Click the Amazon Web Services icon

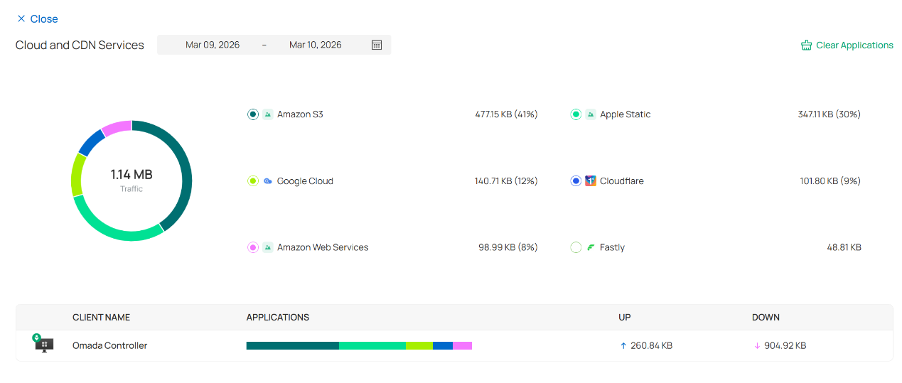click(x=268, y=247)
